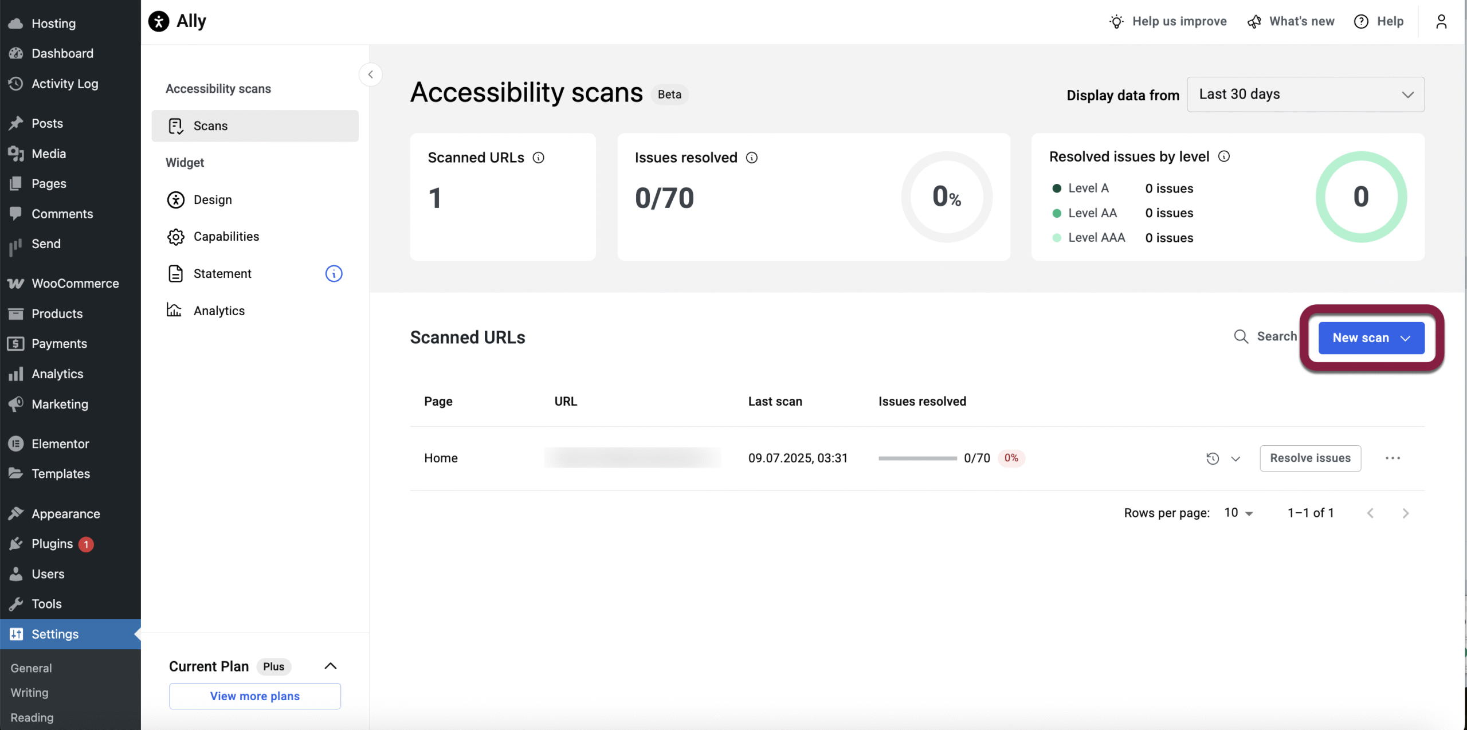Go to Capabilities in Ally sidebar
Image resolution: width=1467 pixels, height=730 pixels.
point(226,237)
